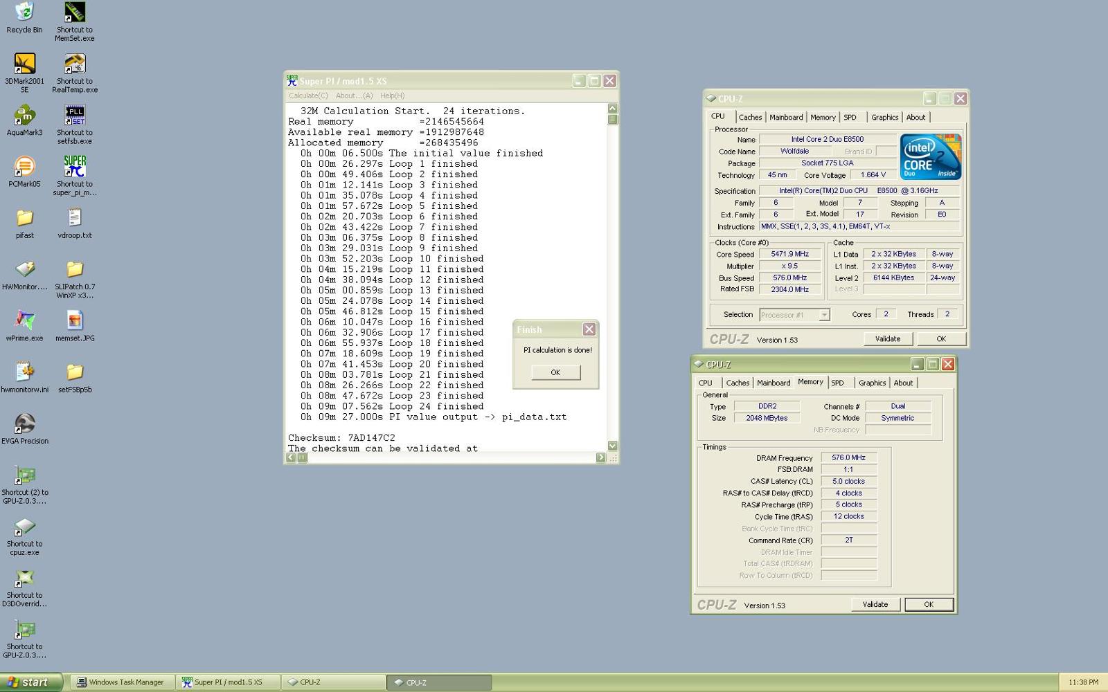This screenshot has height=692, width=1108.
Task: Select the bottom Shortcut to GPU-Z icon
Action: click(24, 629)
